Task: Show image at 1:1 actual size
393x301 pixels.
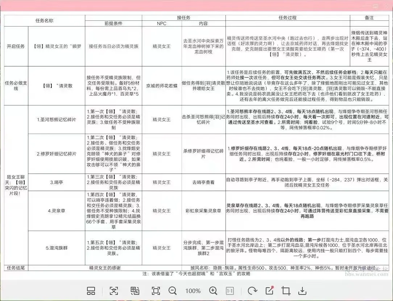Action: coord(229,291)
